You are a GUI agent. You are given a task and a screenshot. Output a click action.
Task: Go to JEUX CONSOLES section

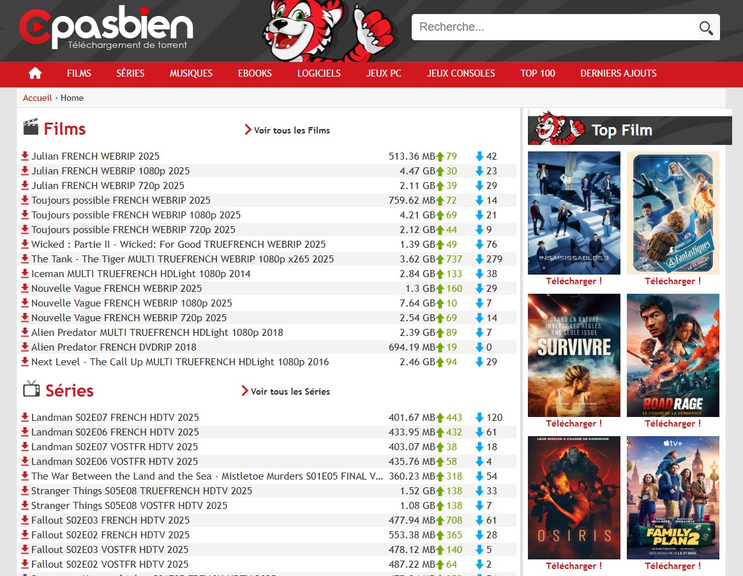click(461, 73)
